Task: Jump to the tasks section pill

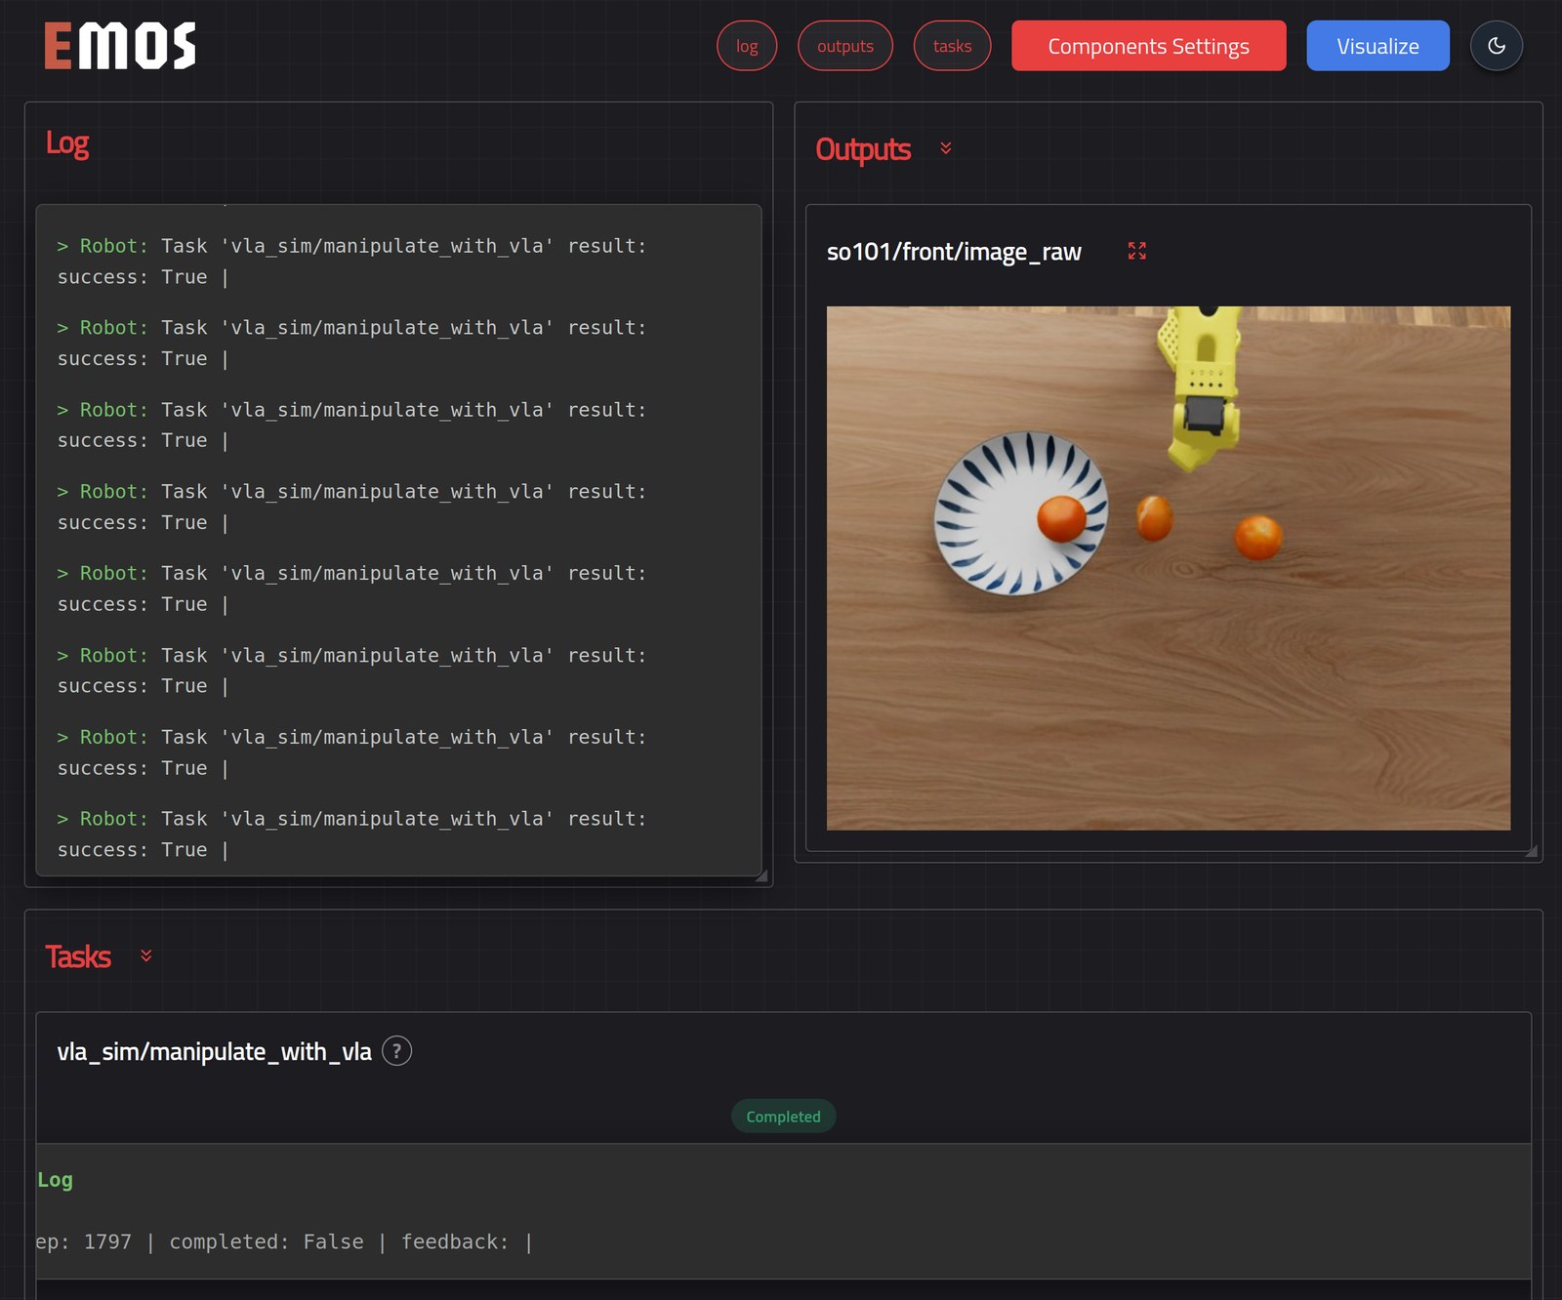Action: tap(952, 46)
